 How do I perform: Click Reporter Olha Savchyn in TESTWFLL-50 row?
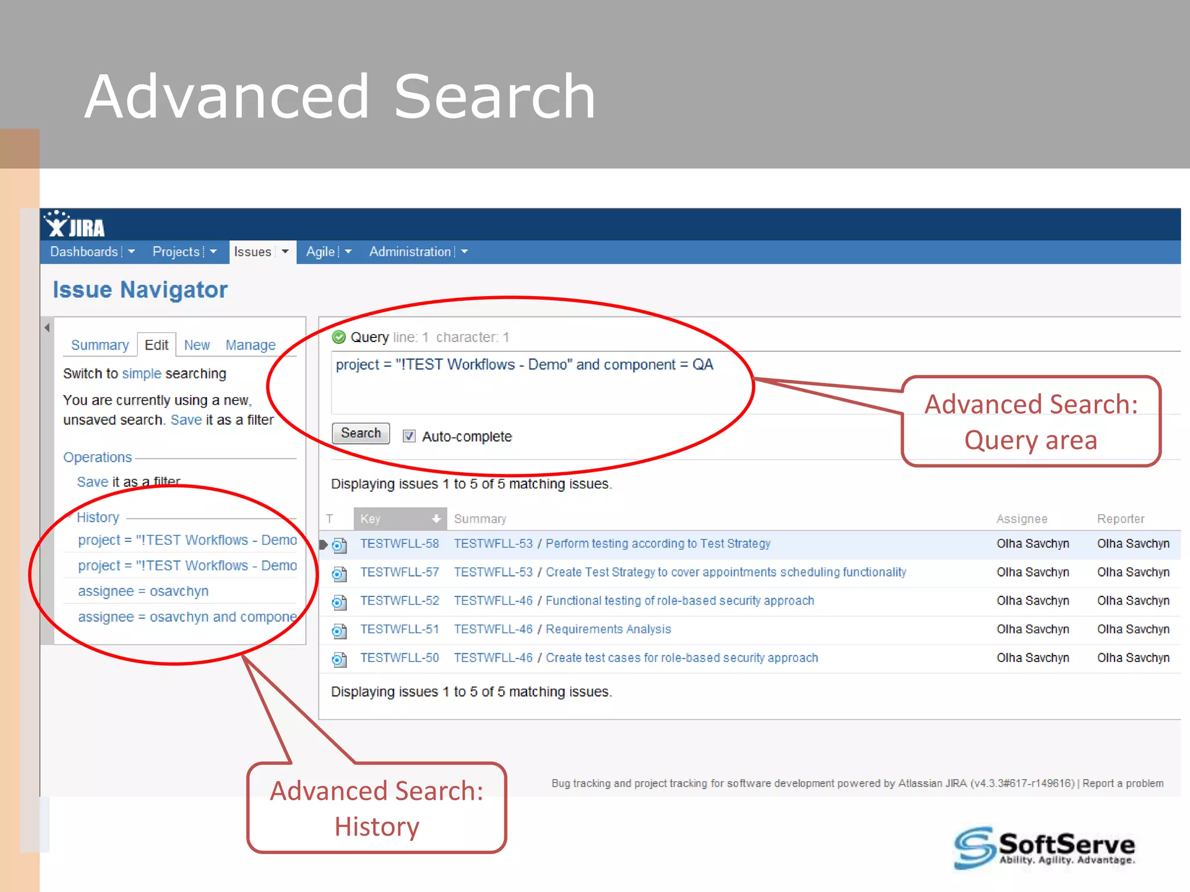tap(1133, 657)
